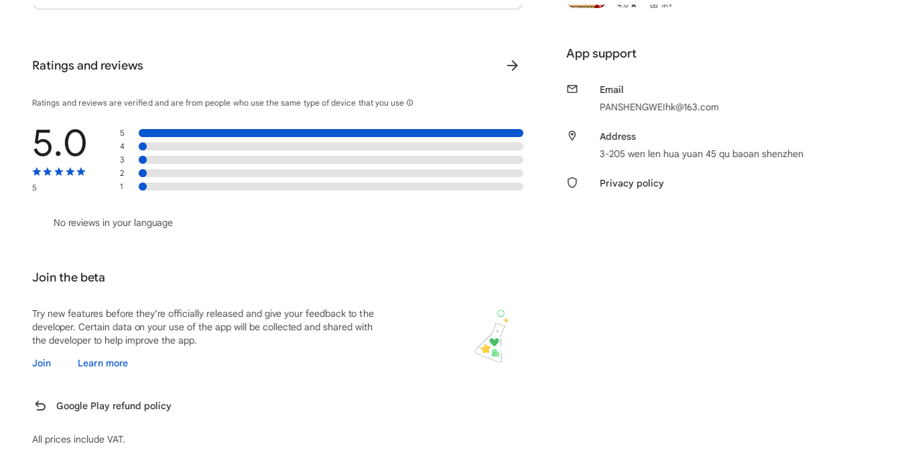
Task: Click the Address support label
Action: pos(618,136)
